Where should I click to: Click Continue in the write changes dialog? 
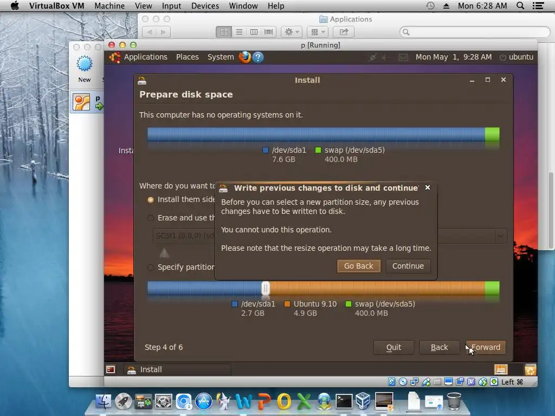[x=408, y=266]
